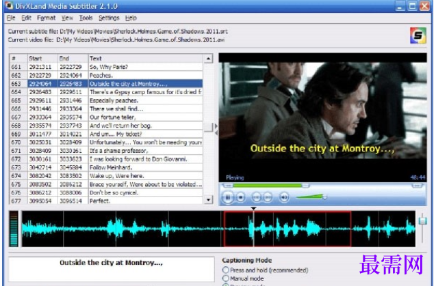This screenshot has height=286, width=436.
Task: Sort by the Start column header
Action: (x=42, y=58)
